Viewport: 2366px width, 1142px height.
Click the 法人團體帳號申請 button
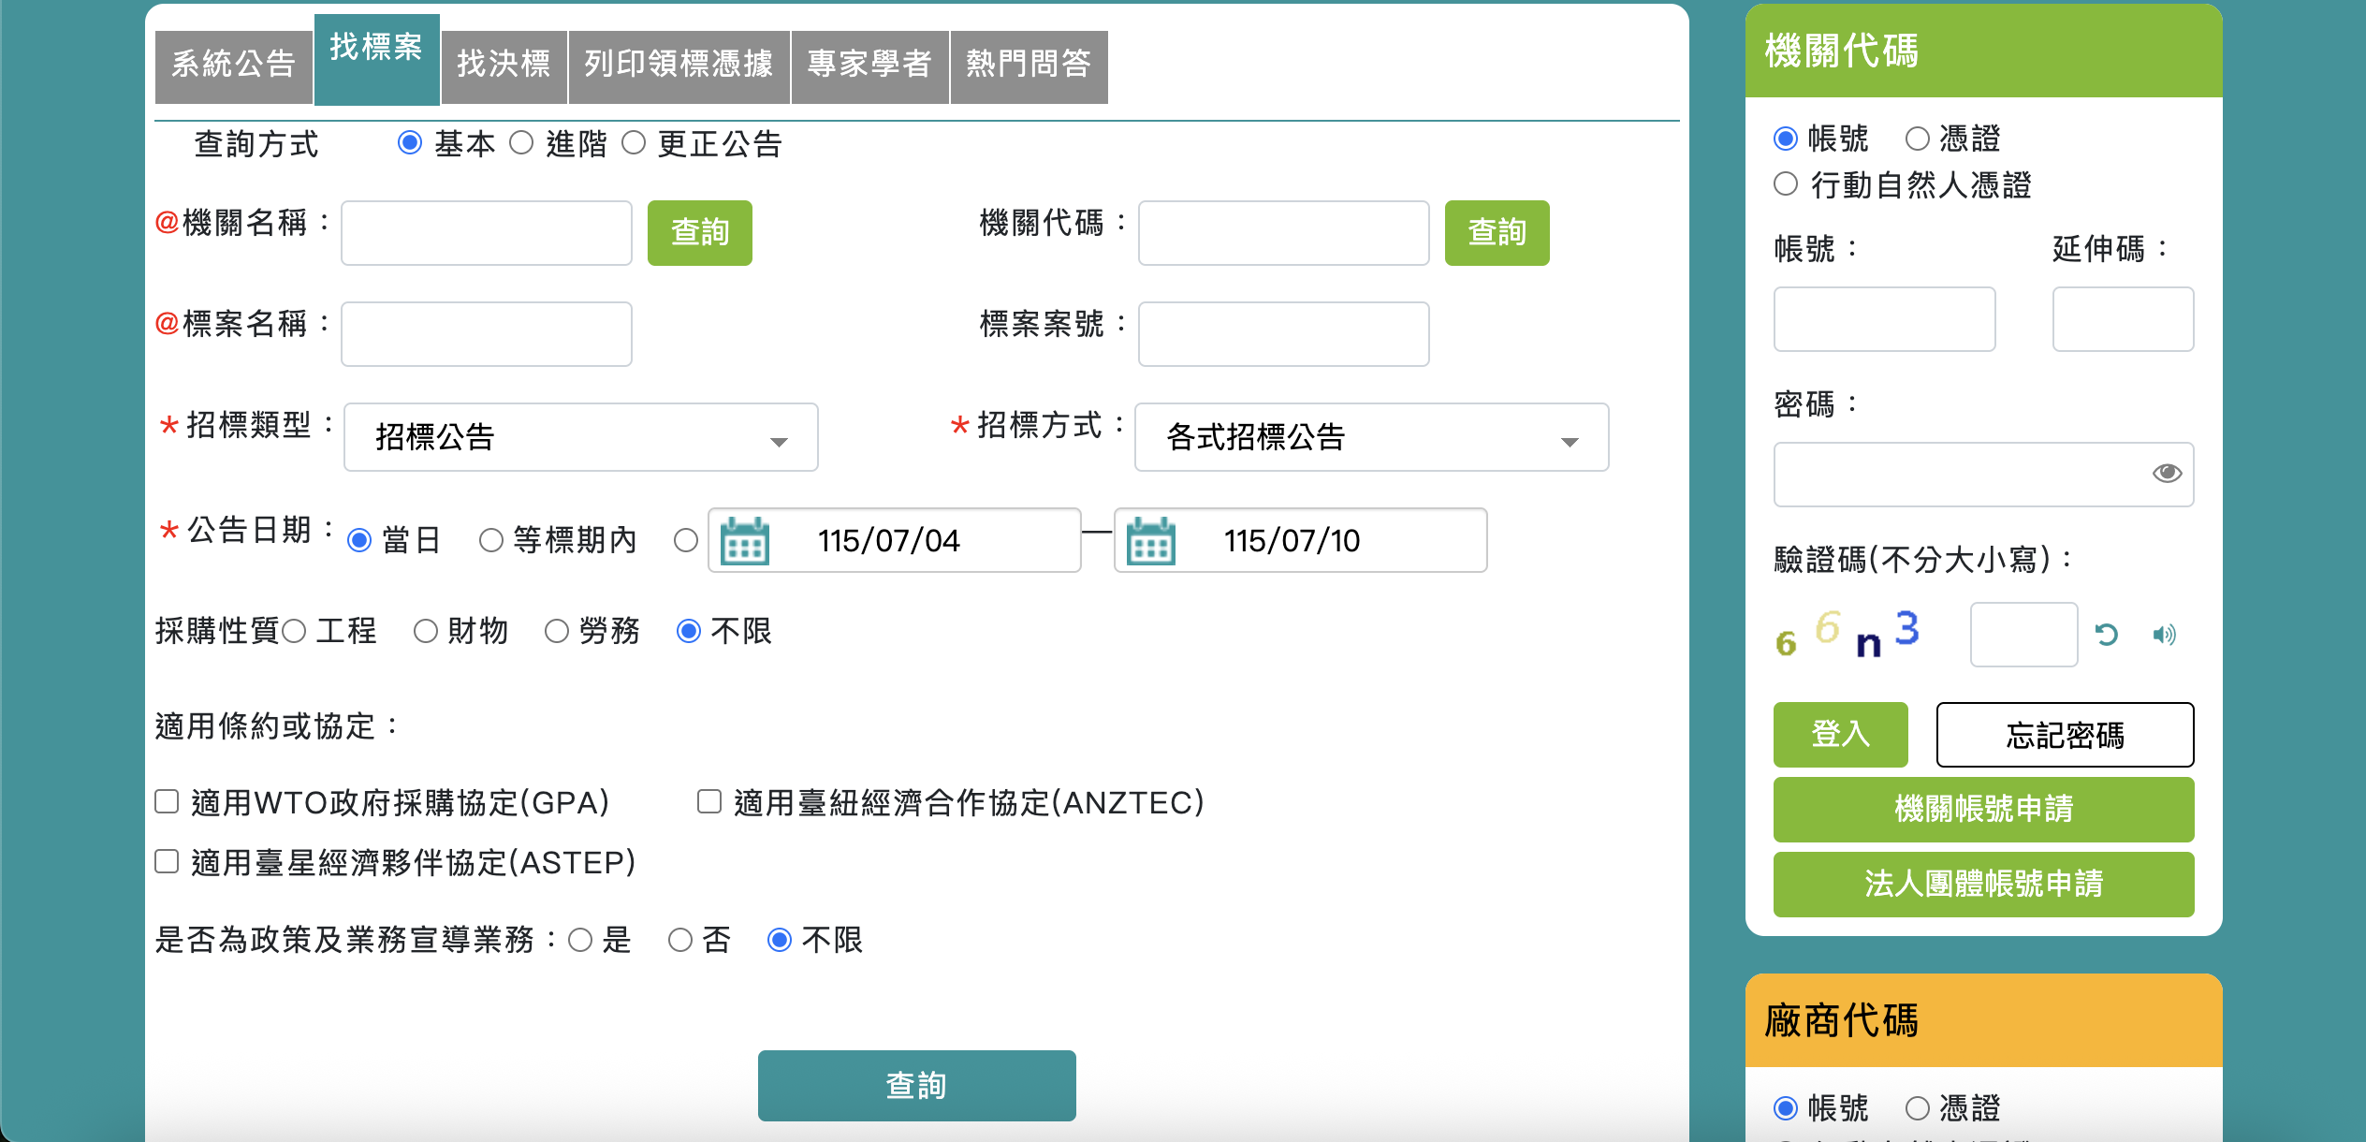[x=1984, y=884]
